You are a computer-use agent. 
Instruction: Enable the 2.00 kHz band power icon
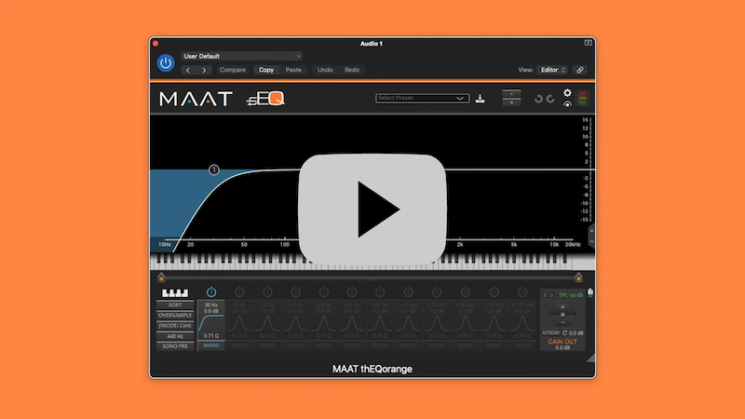pos(437,291)
